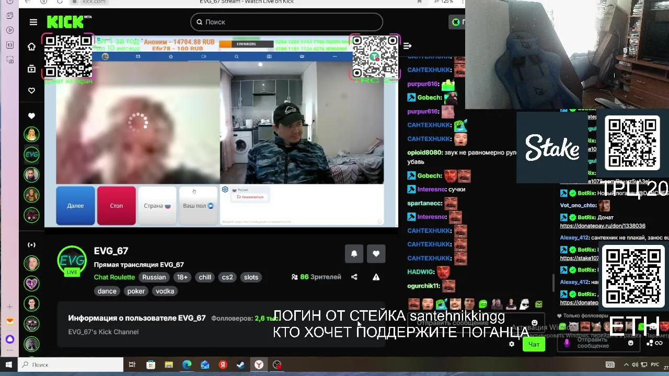Open the Страна country selector in video
This screenshot has height=376, width=669.
(x=157, y=206)
